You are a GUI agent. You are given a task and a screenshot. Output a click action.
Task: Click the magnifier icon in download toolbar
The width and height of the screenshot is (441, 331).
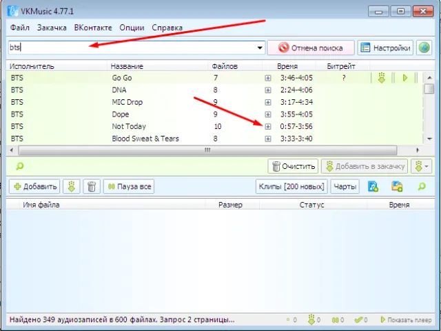pos(422,186)
